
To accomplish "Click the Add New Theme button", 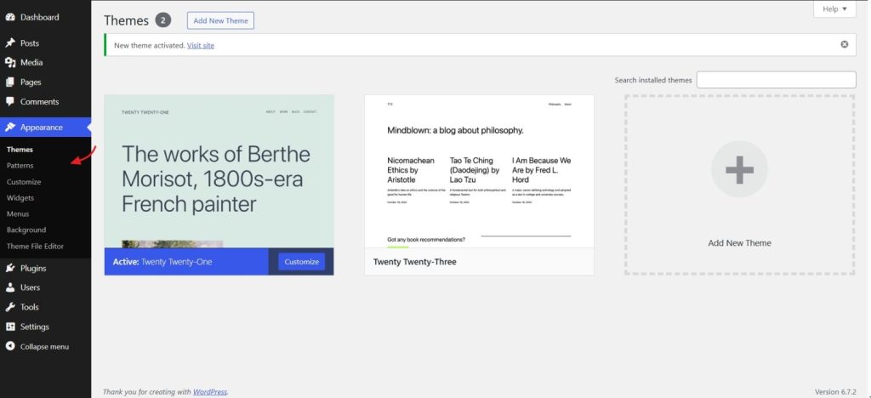I will pyautogui.click(x=220, y=20).
